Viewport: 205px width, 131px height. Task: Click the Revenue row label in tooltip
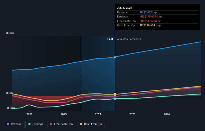122,12
